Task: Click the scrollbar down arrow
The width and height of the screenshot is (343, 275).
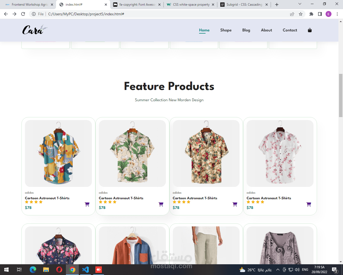Action: click(341, 262)
